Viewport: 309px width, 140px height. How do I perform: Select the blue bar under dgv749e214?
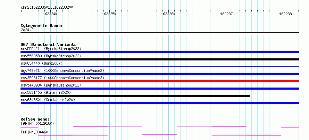tap(160, 74)
